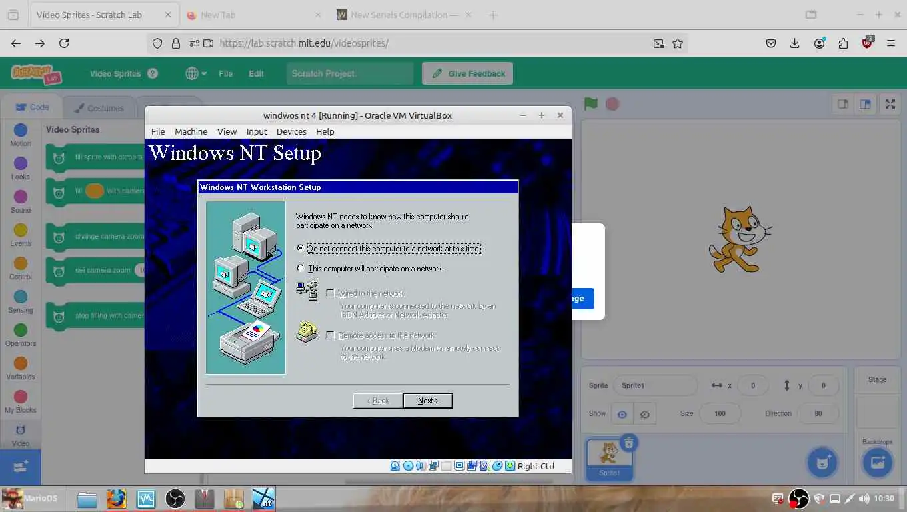Open Firefox hamburger application menu
907x512 pixels.
(x=891, y=43)
